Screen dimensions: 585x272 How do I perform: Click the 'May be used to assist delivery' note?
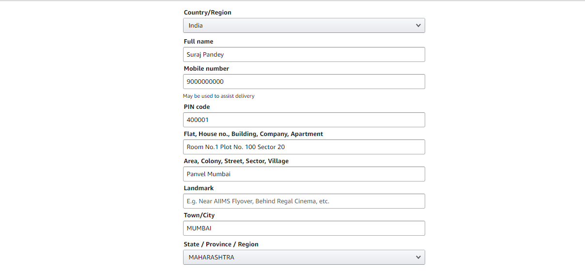[218, 96]
